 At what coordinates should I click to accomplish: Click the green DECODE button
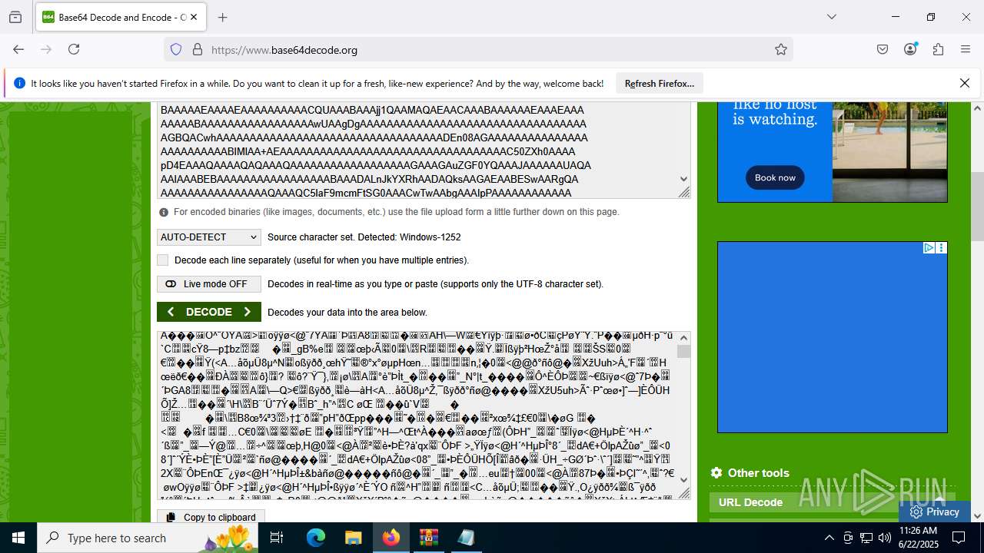tap(209, 312)
